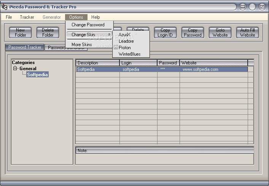Select the Softpedia folder in tree

coord(37,75)
